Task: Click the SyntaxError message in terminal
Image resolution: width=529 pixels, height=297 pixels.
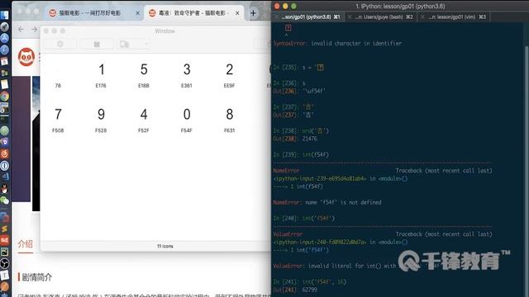Action: point(337,43)
